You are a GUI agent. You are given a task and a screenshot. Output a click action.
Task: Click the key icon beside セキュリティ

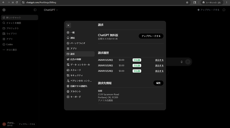tap(68, 76)
